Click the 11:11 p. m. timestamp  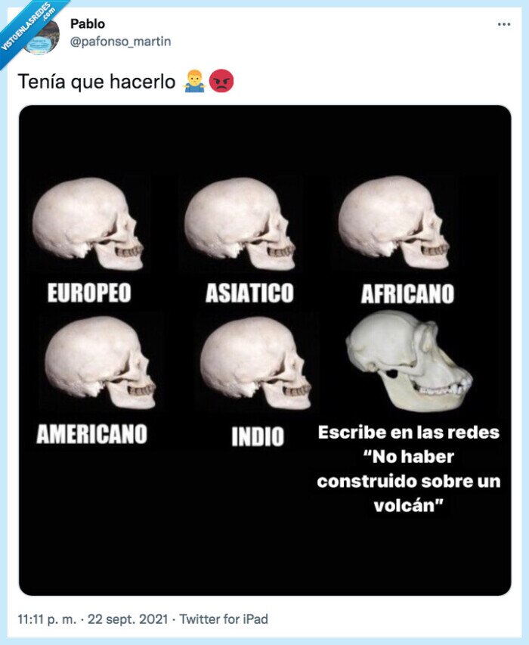pos(47,619)
